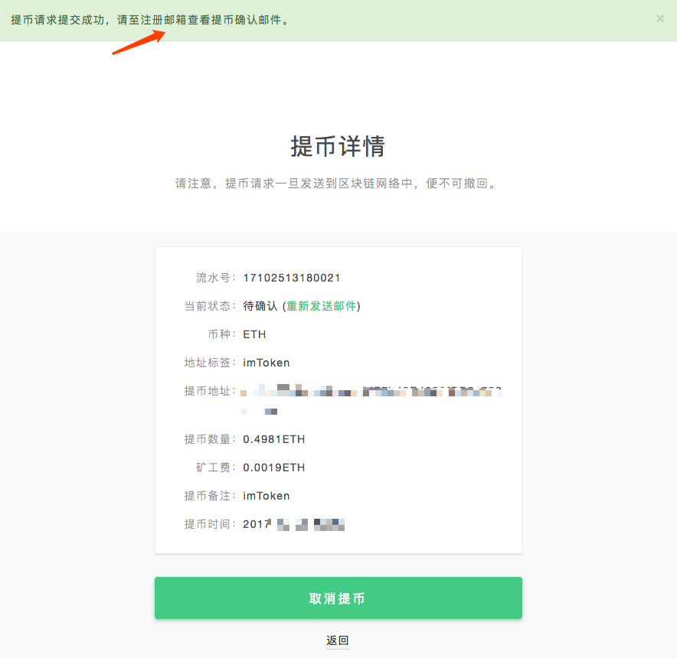The height and width of the screenshot is (658, 677).
Task: Click the withdrawal amount 0.4981ETH
Action: click(273, 439)
